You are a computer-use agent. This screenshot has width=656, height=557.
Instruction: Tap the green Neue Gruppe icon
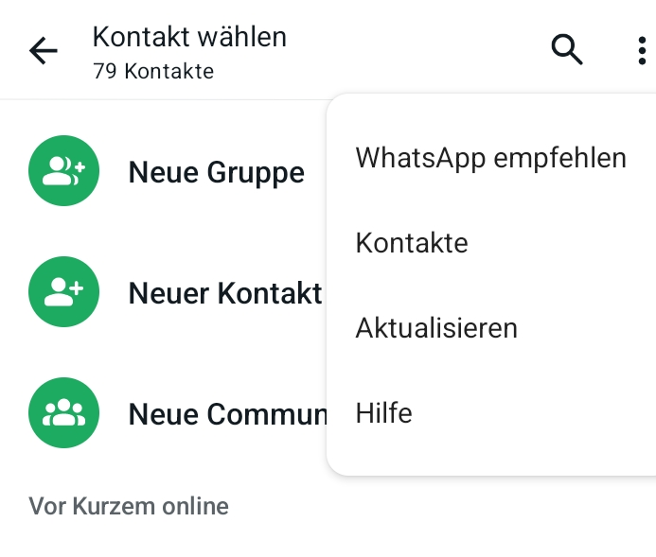(x=64, y=171)
